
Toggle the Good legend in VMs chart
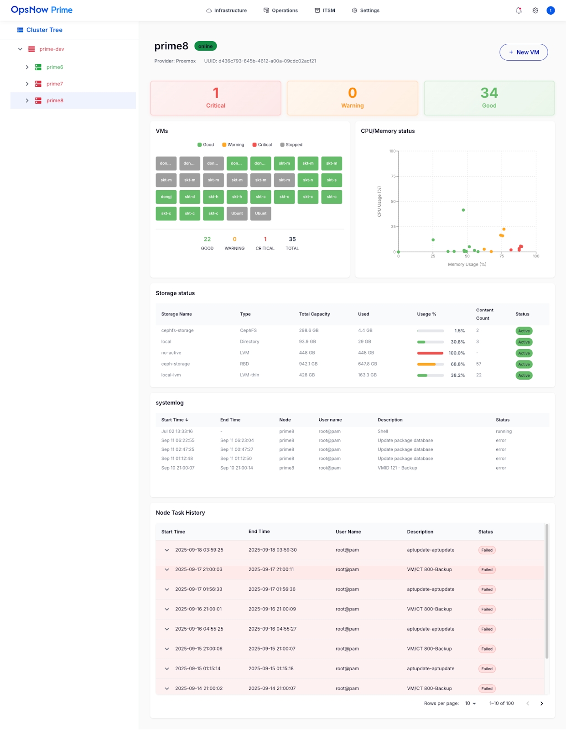click(206, 145)
